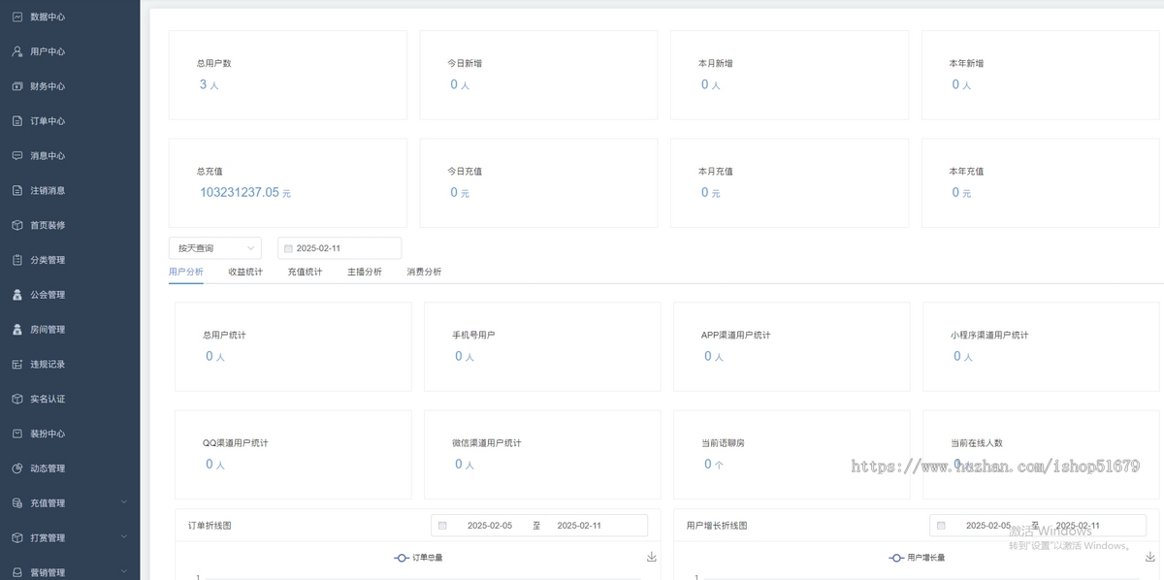1164x580 pixels.
Task: Click the 手机号用户 card label
Action: coord(474,335)
